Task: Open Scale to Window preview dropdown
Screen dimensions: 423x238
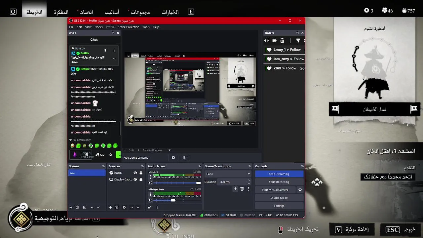Action: 157,150
